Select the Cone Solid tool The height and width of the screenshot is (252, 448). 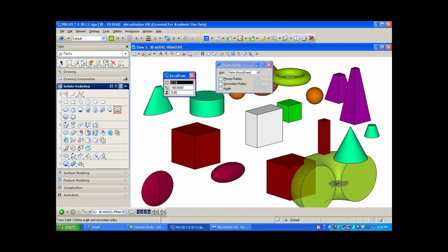click(95, 110)
